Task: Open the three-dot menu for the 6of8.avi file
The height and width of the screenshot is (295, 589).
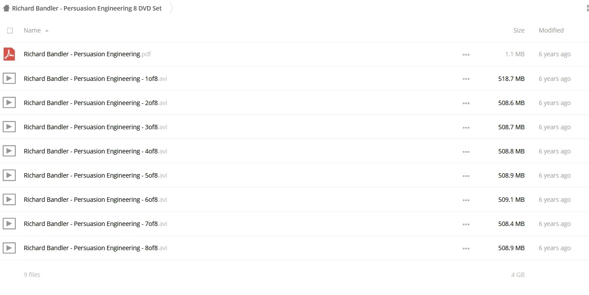Action: coord(466,200)
